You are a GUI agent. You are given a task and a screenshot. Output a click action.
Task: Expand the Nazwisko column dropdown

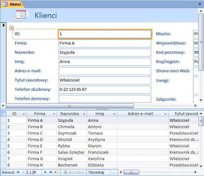click(x=84, y=114)
